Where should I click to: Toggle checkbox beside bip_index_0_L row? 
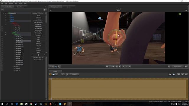2,43
